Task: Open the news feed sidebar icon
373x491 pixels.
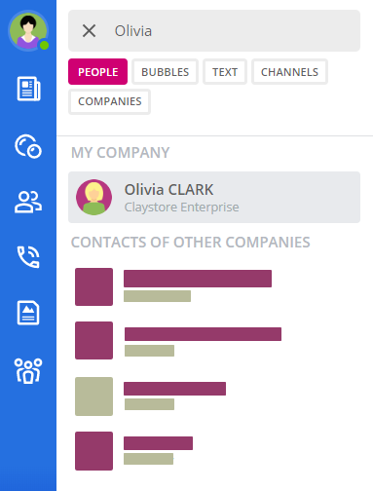Action: pos(28,89)
